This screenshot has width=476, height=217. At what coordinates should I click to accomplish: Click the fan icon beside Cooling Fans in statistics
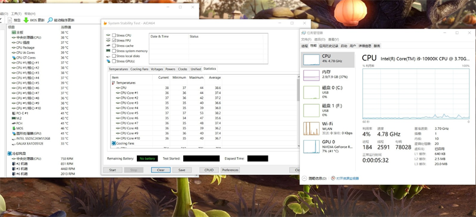(x=114, y=143)
